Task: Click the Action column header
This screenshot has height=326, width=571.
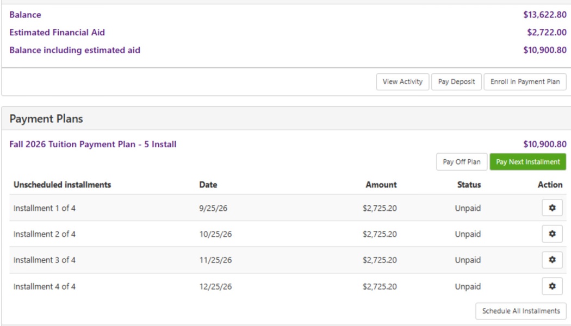Action: pyautogui.click(x=550, y=185)
